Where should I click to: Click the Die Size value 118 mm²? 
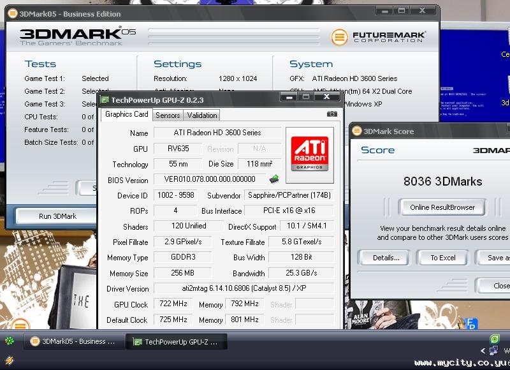coord(259,164)
